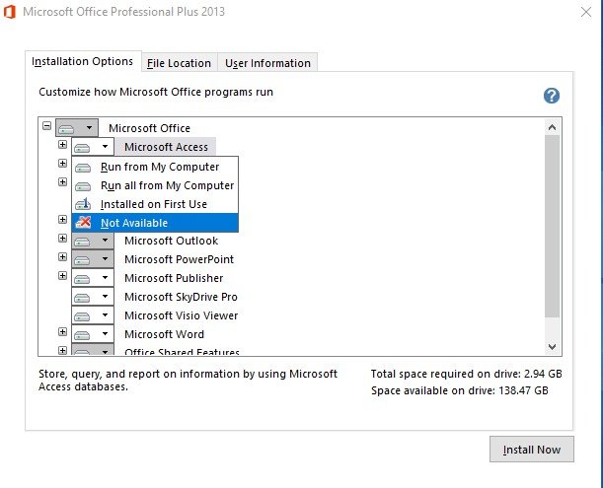Open Microsoft Outlook install-state dropdown
603x488 pixels.
pos(93,241)
